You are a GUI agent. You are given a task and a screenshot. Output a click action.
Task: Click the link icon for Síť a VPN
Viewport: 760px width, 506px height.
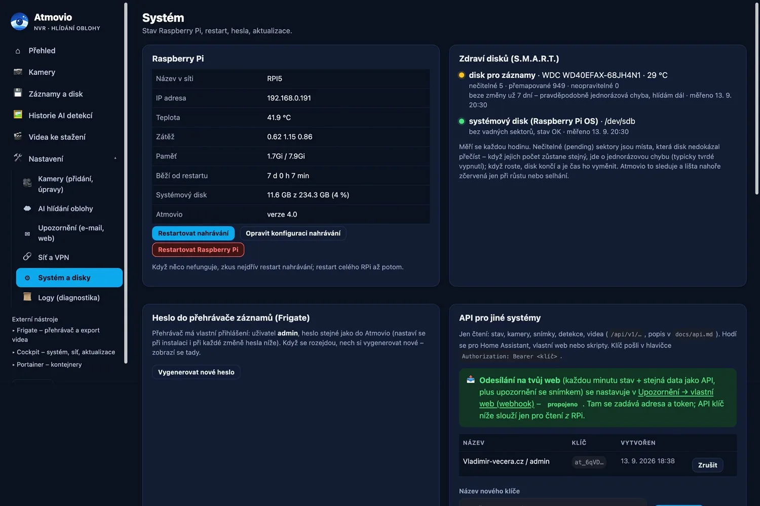27,257
